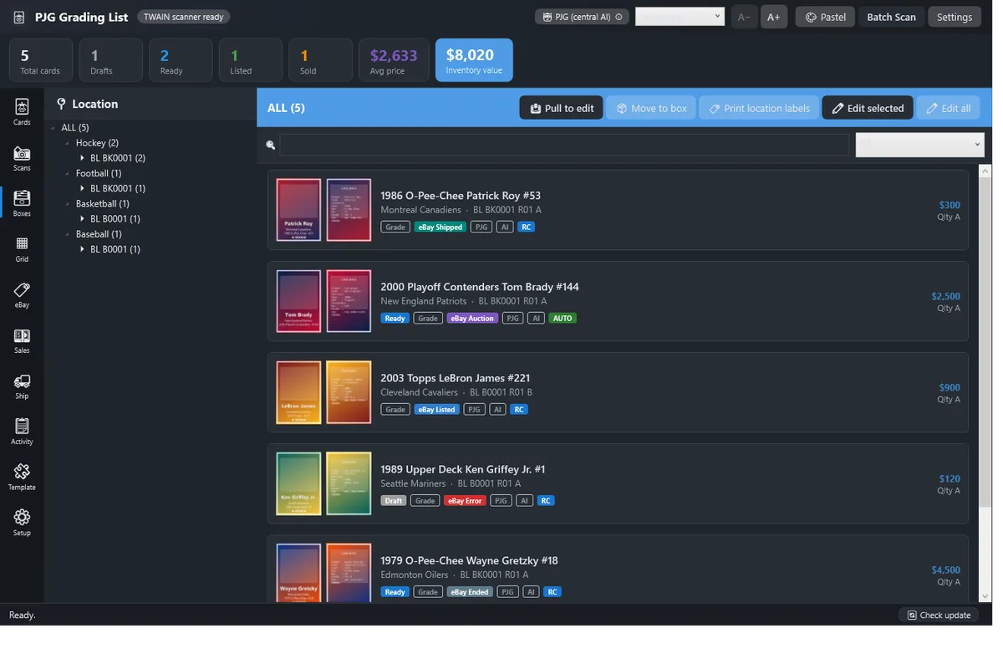Open Tom Brady back card thumbnail

349,301
